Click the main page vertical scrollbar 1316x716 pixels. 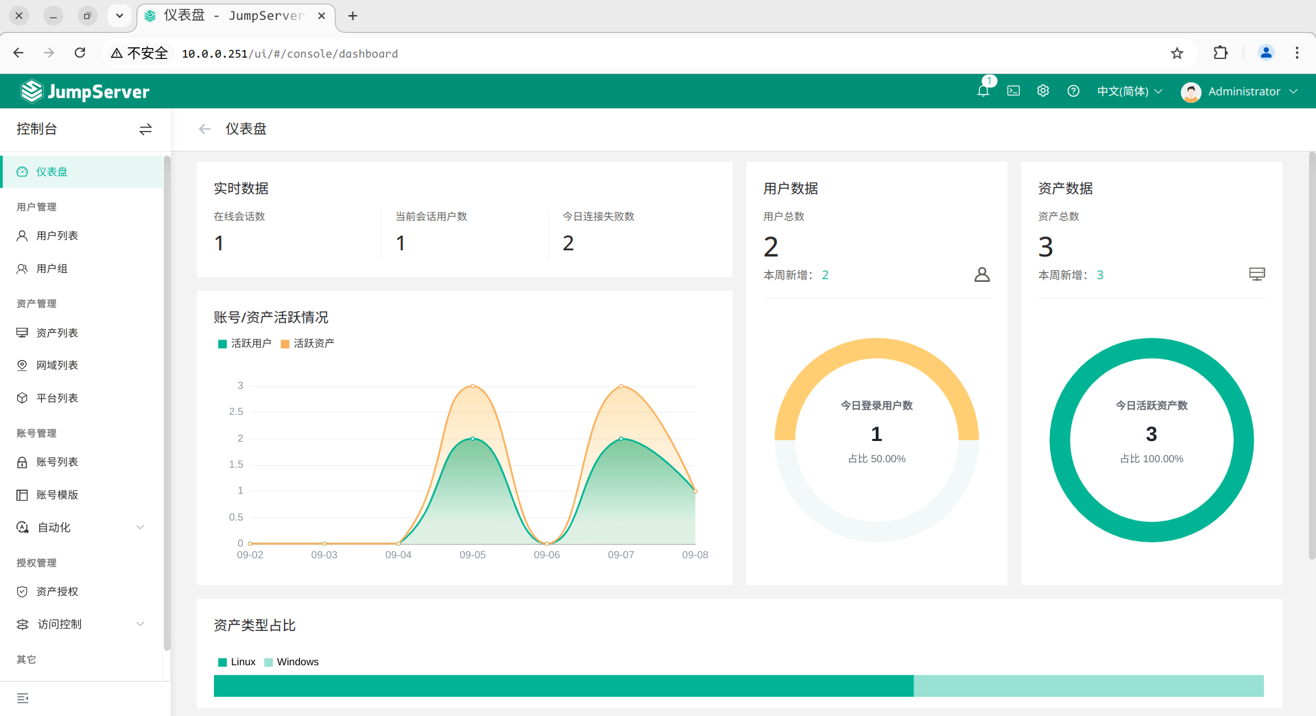coord(1312,355)
